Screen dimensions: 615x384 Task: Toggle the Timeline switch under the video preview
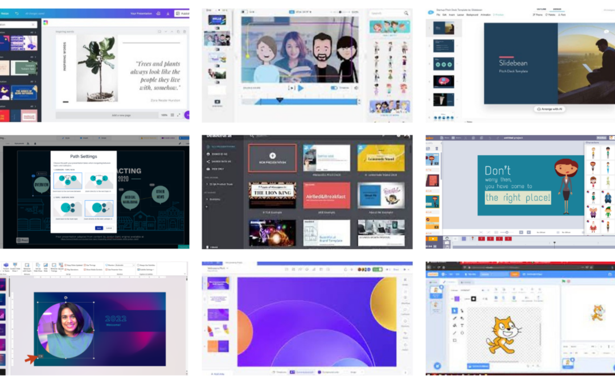click(334, 88)
